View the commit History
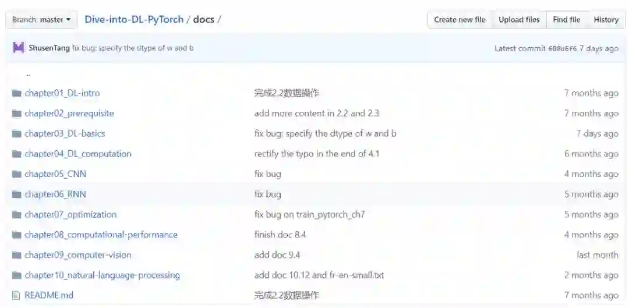Screen dimensions: 629x308 click(606, 20)
